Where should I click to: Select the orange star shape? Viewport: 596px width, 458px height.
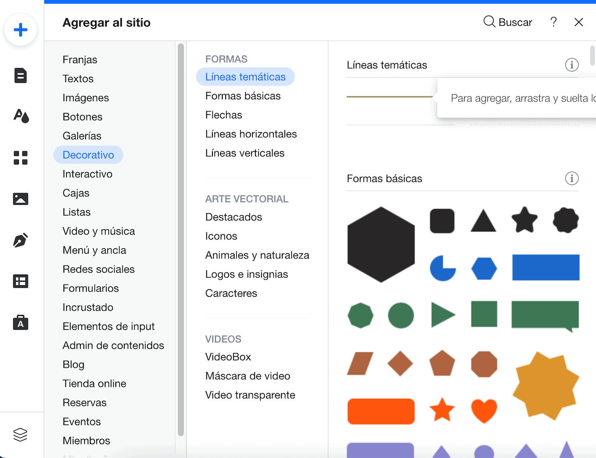pos(442,410)
